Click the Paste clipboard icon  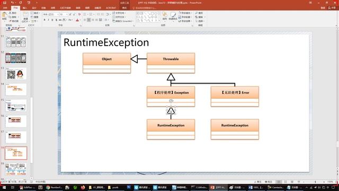click(5, 15)
